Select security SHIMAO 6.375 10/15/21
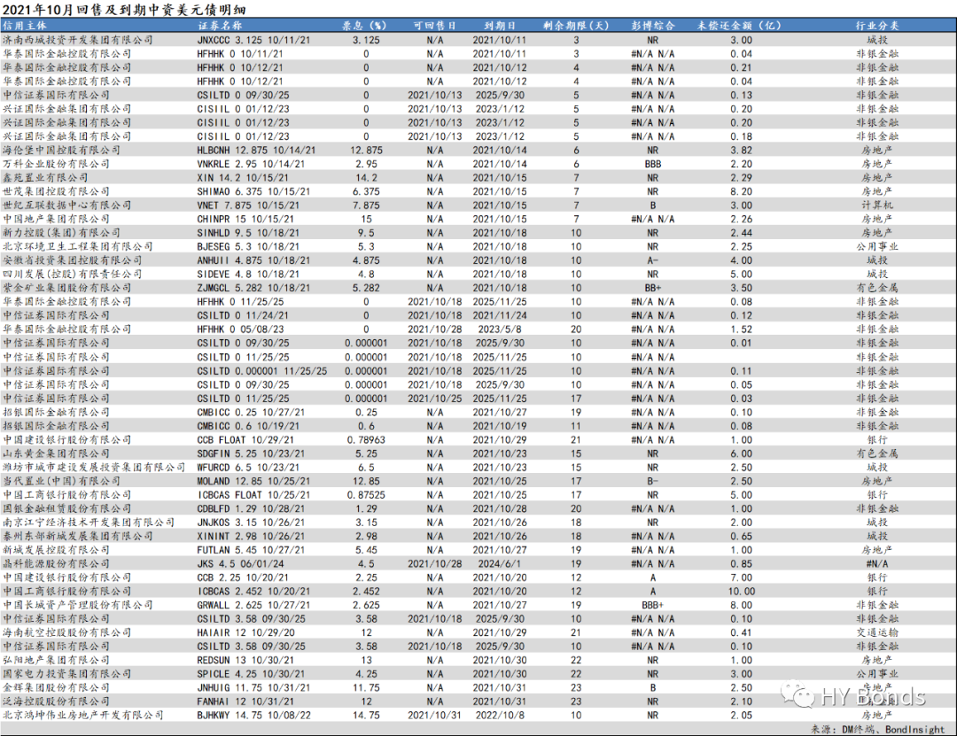Screen dimensions: 957x736 pyautogui.click(x=253, y=191)
